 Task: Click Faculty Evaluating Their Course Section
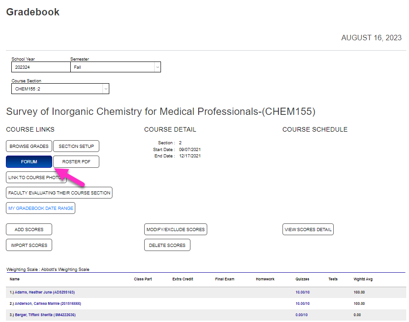pyautogui.click(x=59, y=193)
